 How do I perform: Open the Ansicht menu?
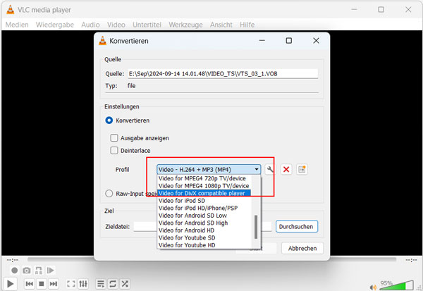point(221,25)
